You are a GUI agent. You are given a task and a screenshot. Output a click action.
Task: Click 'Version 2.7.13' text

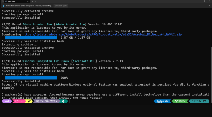(x=111, y=61)
